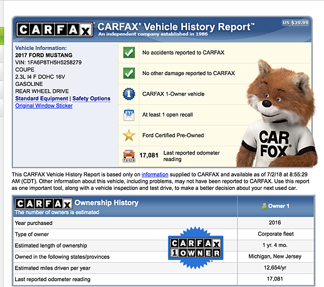This screenshot has width=324, height=287.
Task: Click the 'Year purchased' row label
Action: click(x=33, y=223)
